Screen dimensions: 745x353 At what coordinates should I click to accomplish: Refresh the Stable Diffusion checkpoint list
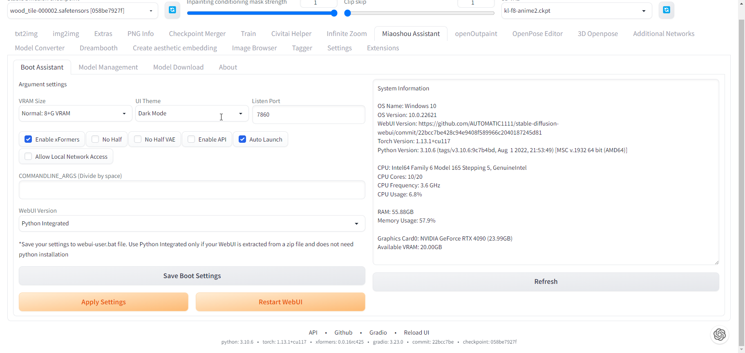click(172, 10)
